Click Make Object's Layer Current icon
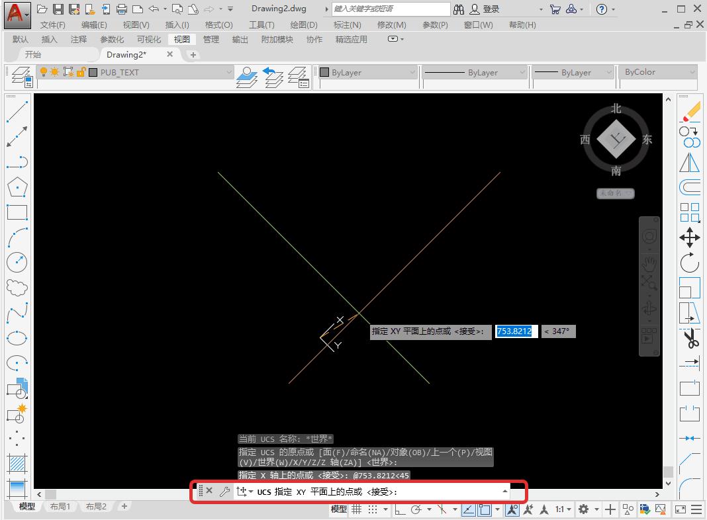Viewport: 707px width, 520px height. (247, 77)
